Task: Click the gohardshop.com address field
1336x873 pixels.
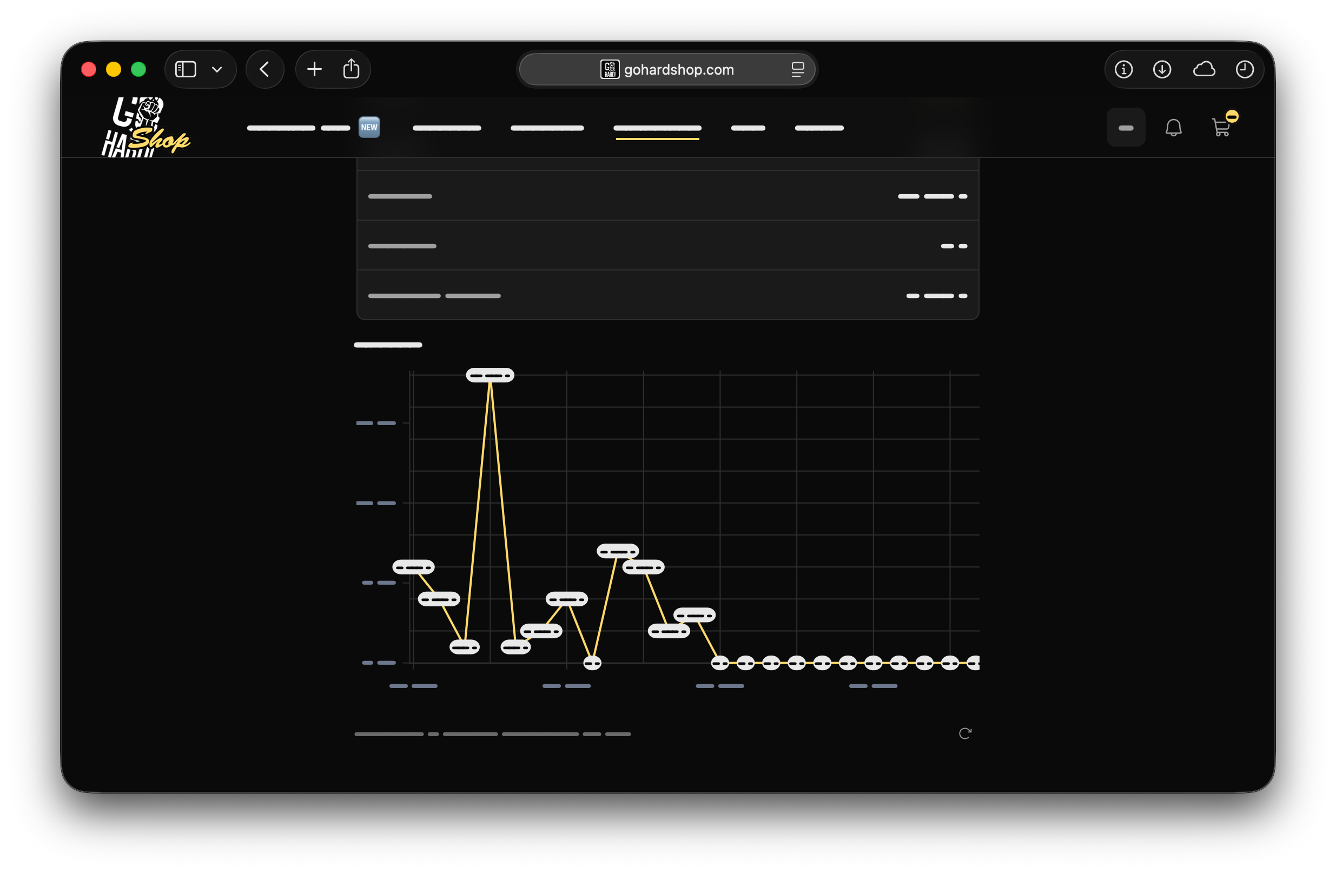Action: [667, 70]
